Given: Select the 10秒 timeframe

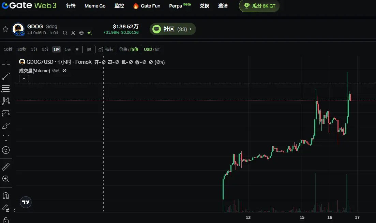Looking at the screenshot, I should 8,49.
